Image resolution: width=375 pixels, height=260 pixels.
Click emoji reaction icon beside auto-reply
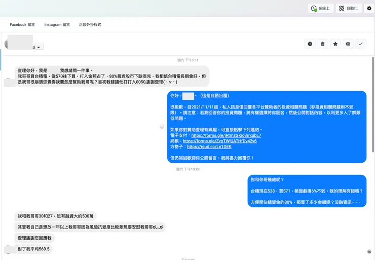point(162,127)
